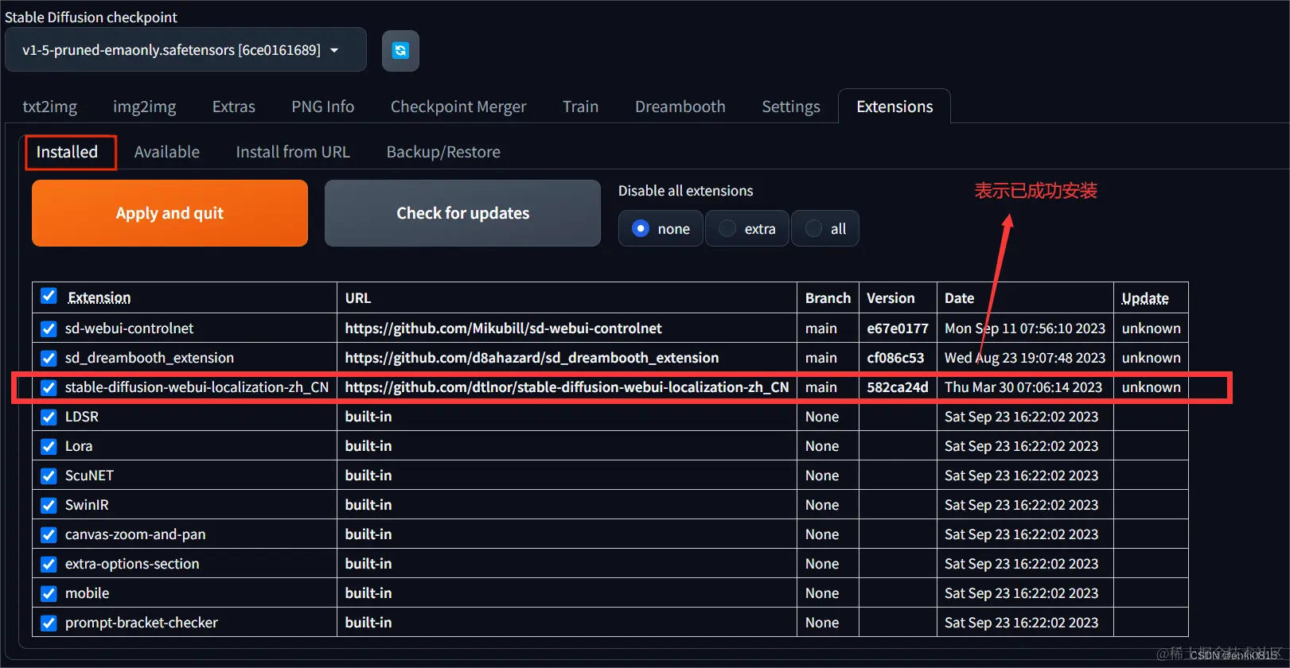This screenshot has height=668, width=1290.
Task: Click the LDSR extension name
Action: [82, 417]
